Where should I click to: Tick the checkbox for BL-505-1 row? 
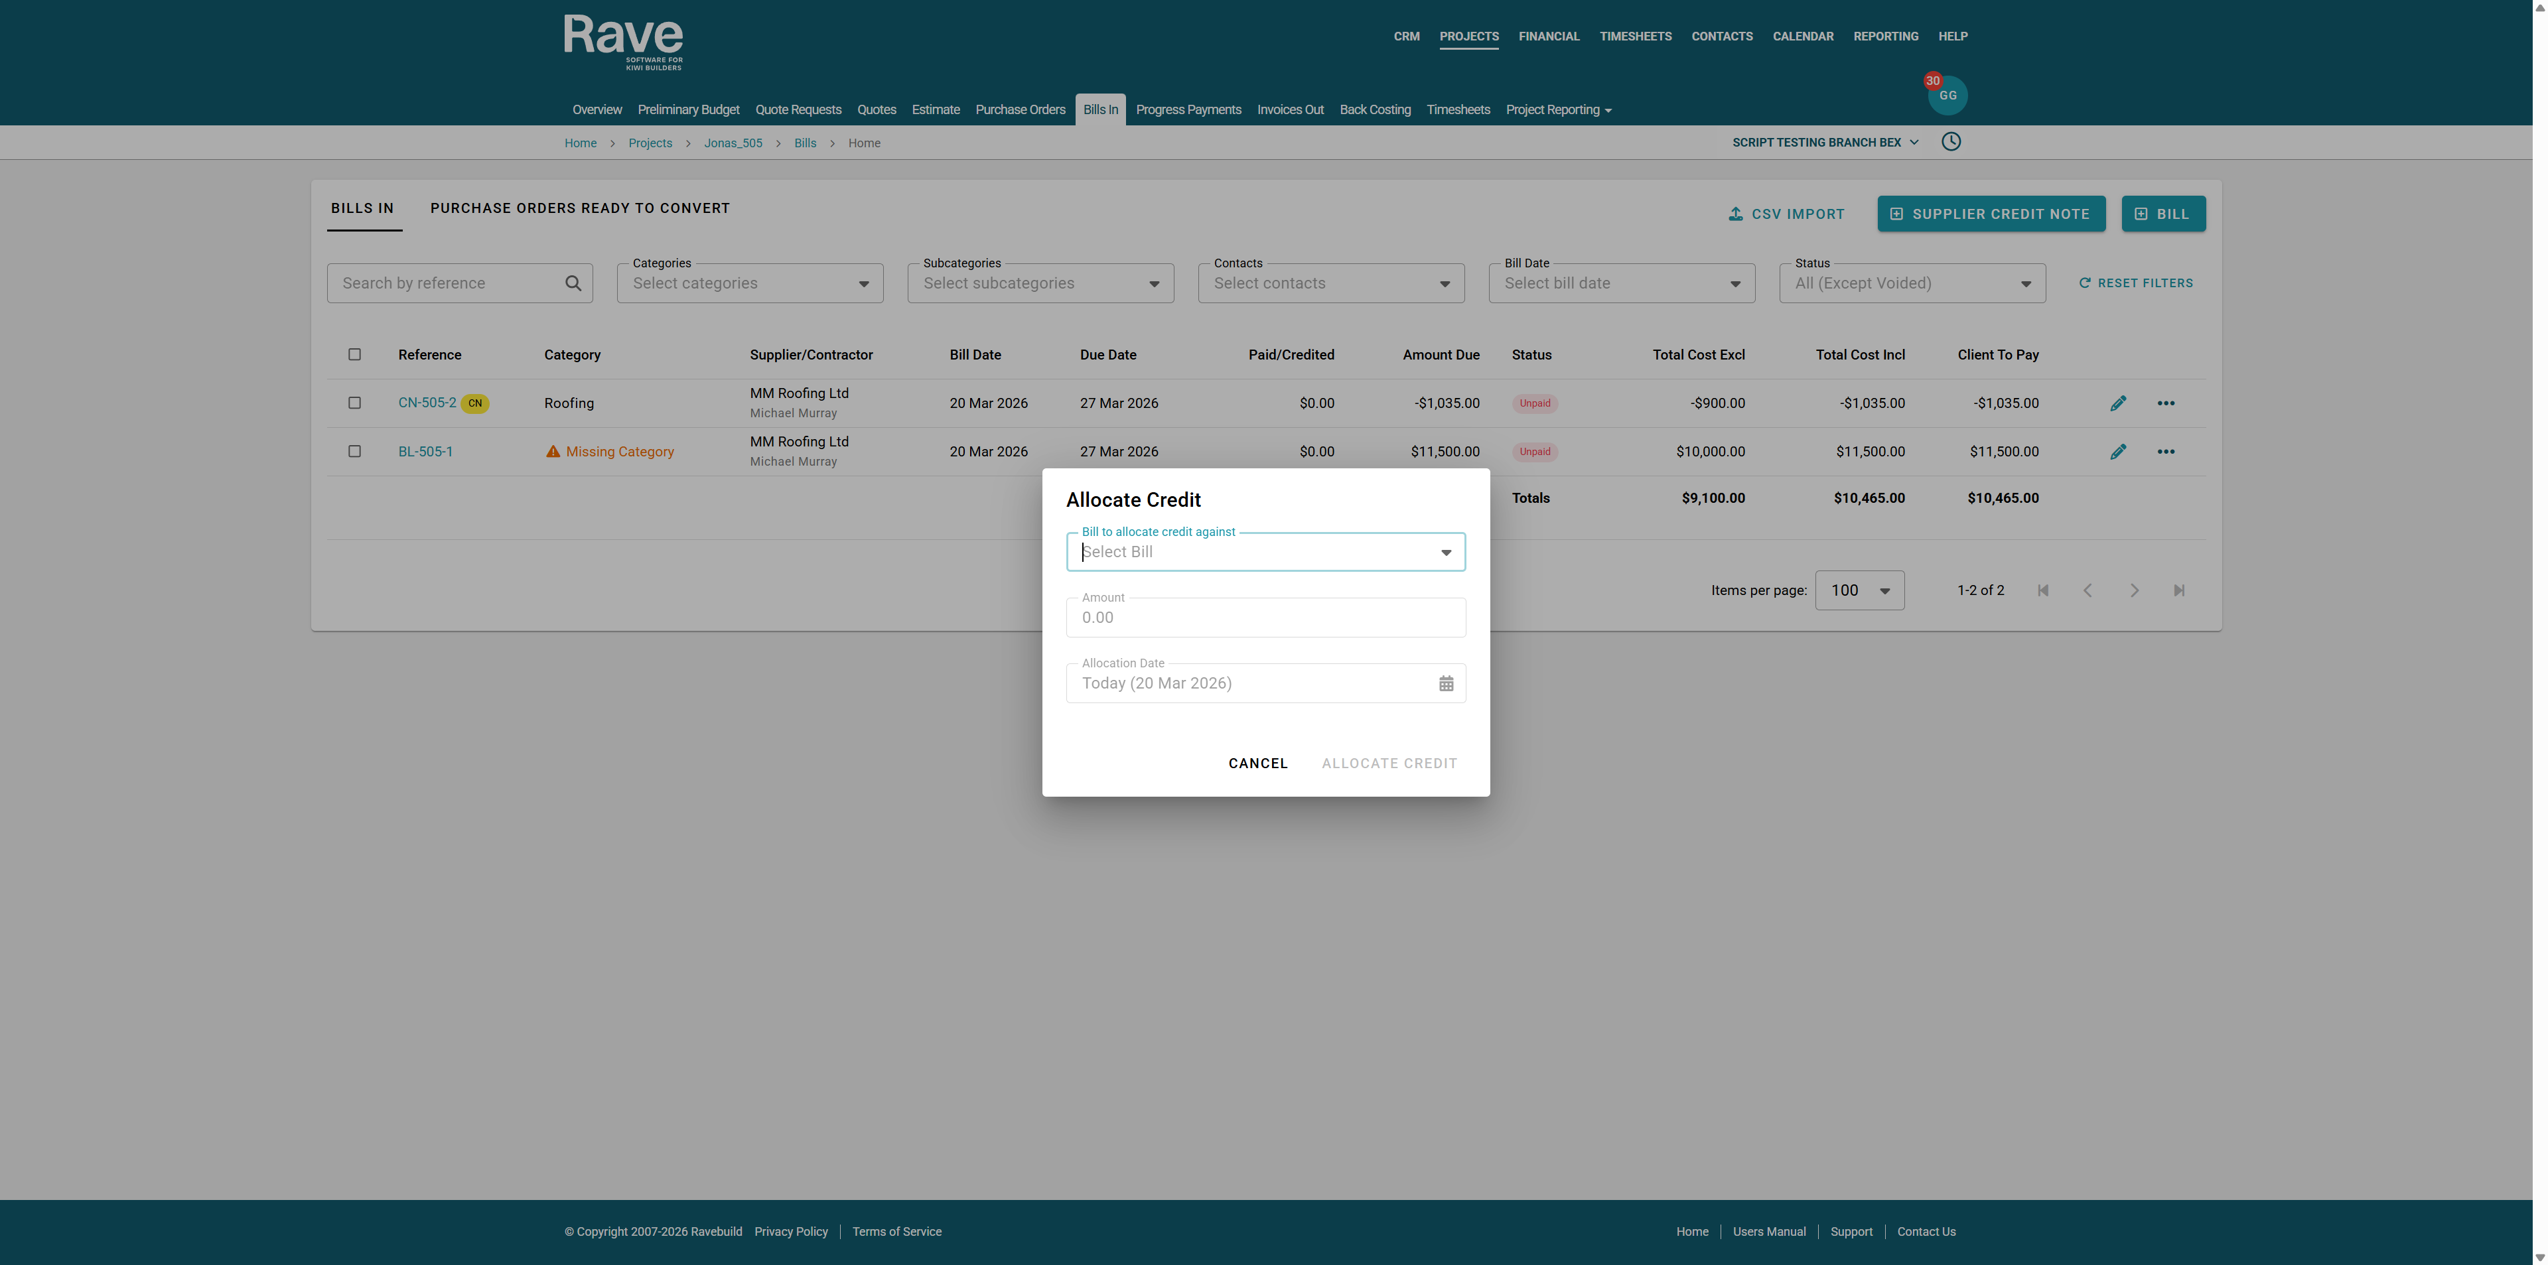click(354, 451)
